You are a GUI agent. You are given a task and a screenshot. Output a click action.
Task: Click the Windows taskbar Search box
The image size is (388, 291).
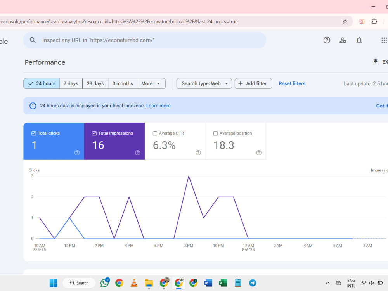(x=79, y=283)
